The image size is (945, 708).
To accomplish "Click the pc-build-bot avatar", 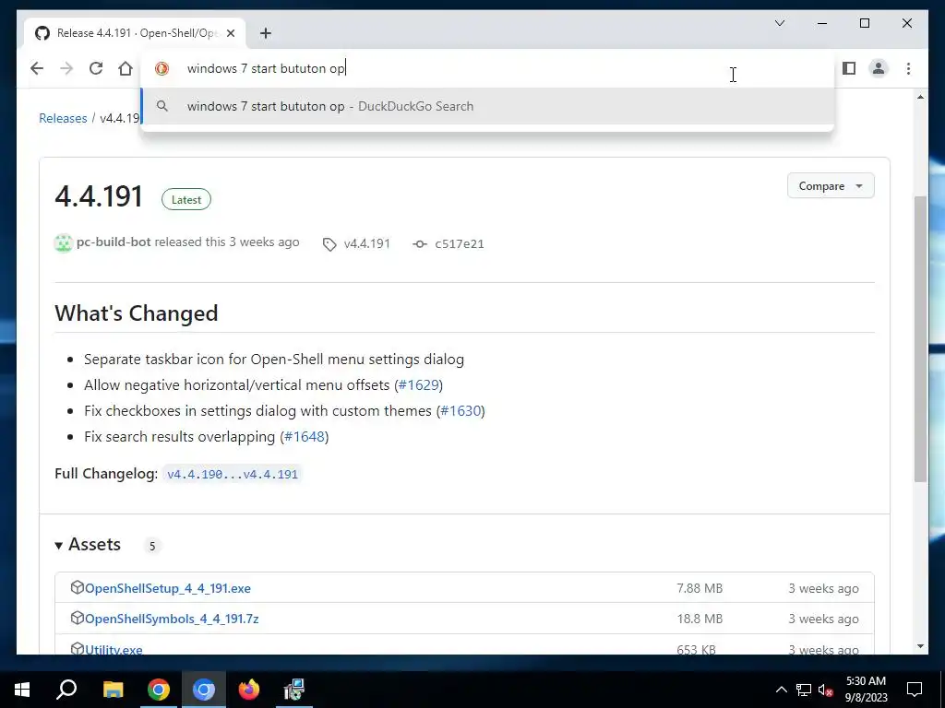I will 64,243.
